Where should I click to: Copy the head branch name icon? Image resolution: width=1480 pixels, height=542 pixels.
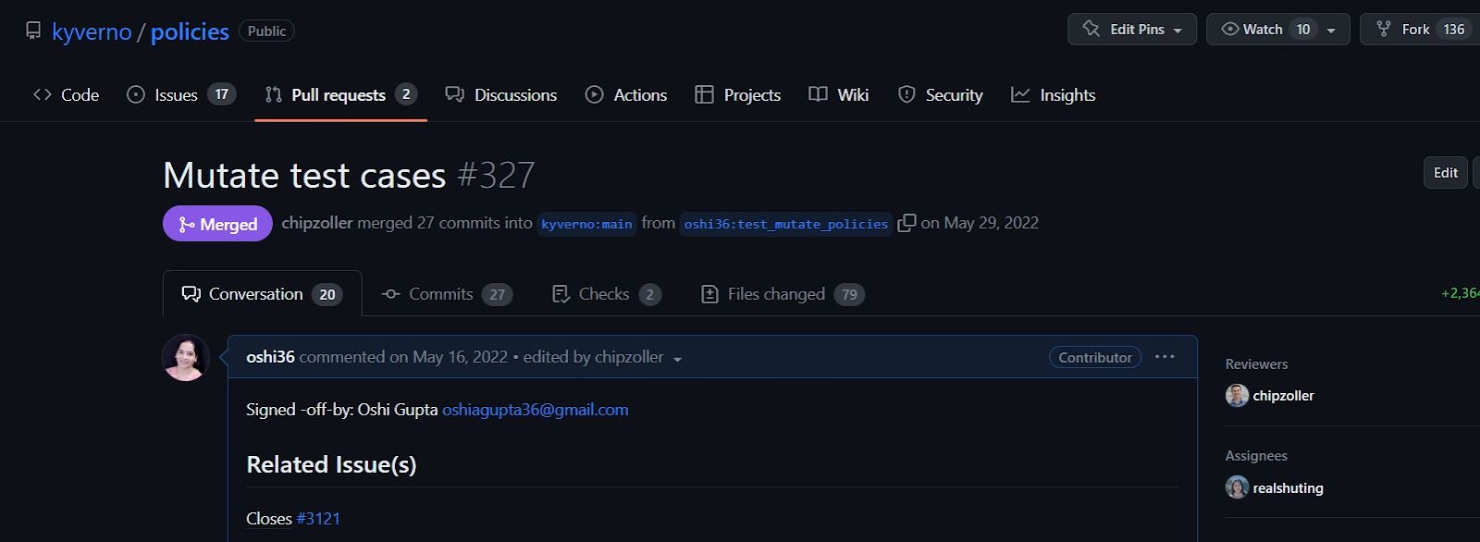click(906, 223)
